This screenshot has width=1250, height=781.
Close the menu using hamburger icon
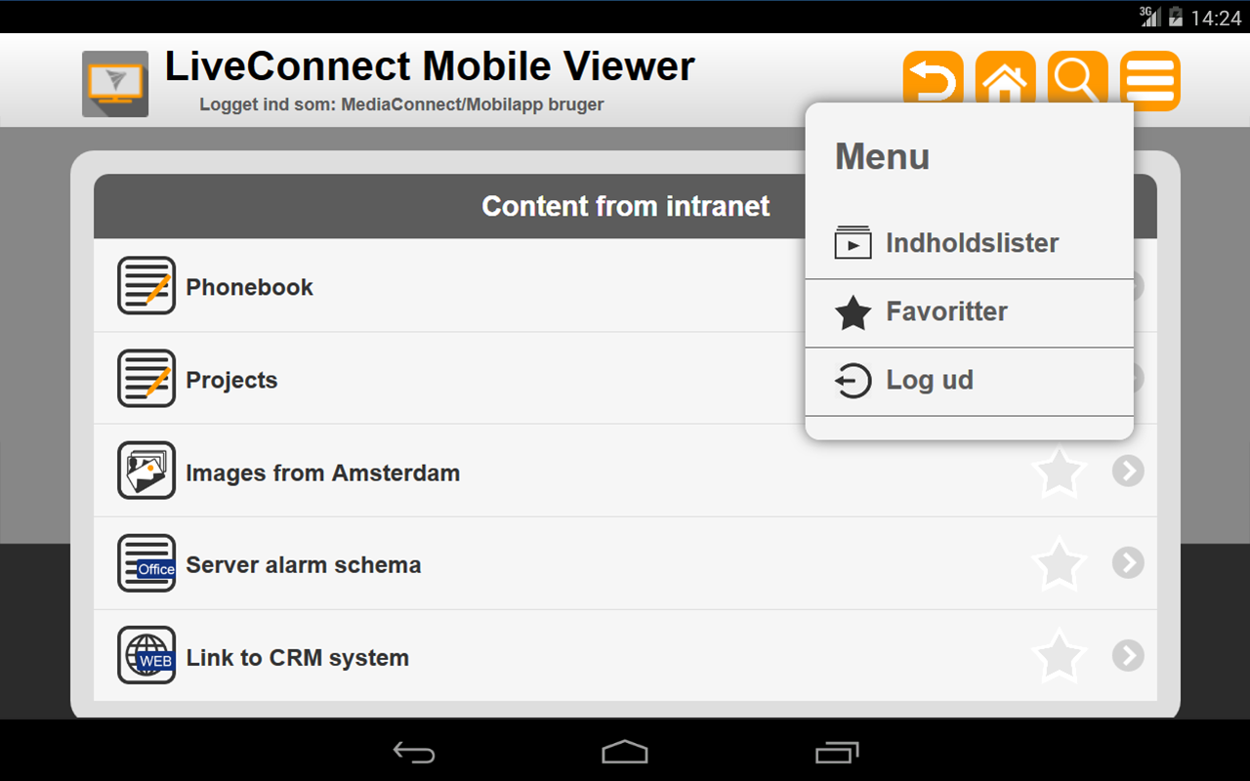[1149, 80]
